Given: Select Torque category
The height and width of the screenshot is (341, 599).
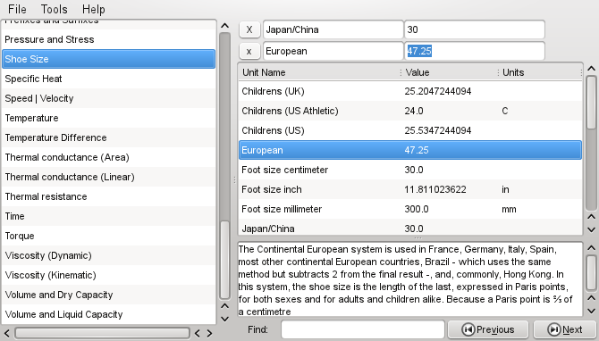Looking at the screenshot, I should click(108, 236).
